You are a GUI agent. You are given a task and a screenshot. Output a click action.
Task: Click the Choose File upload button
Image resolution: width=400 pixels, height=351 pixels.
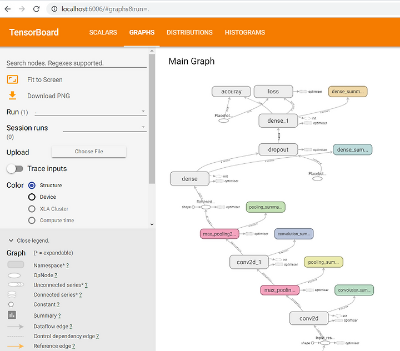click(89, 152)
